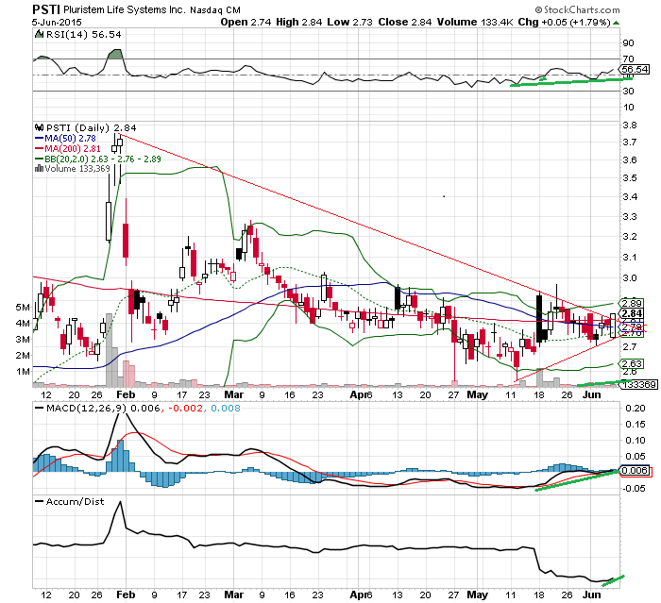Click the bold 2.84 last price tag

tap(632, 313)
